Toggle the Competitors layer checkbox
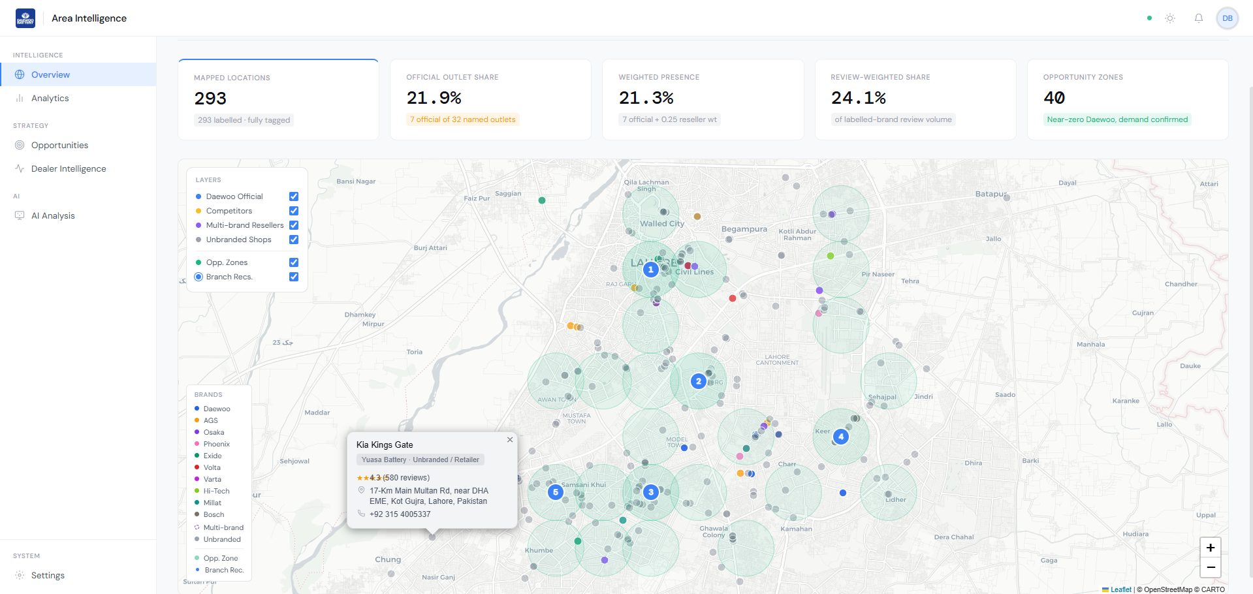Viewport: 1253px width, 594px height. pyautogui.click(x=294, y=211)
